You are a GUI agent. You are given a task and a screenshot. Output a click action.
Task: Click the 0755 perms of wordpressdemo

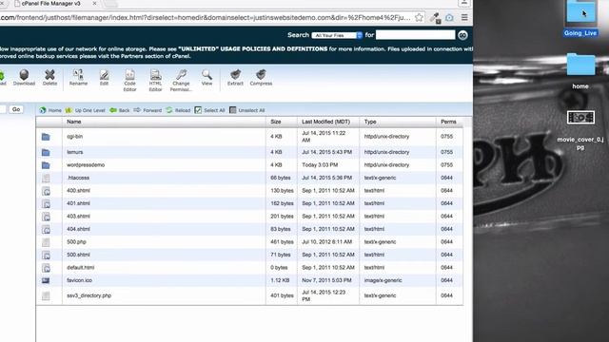tap(446, 164)
